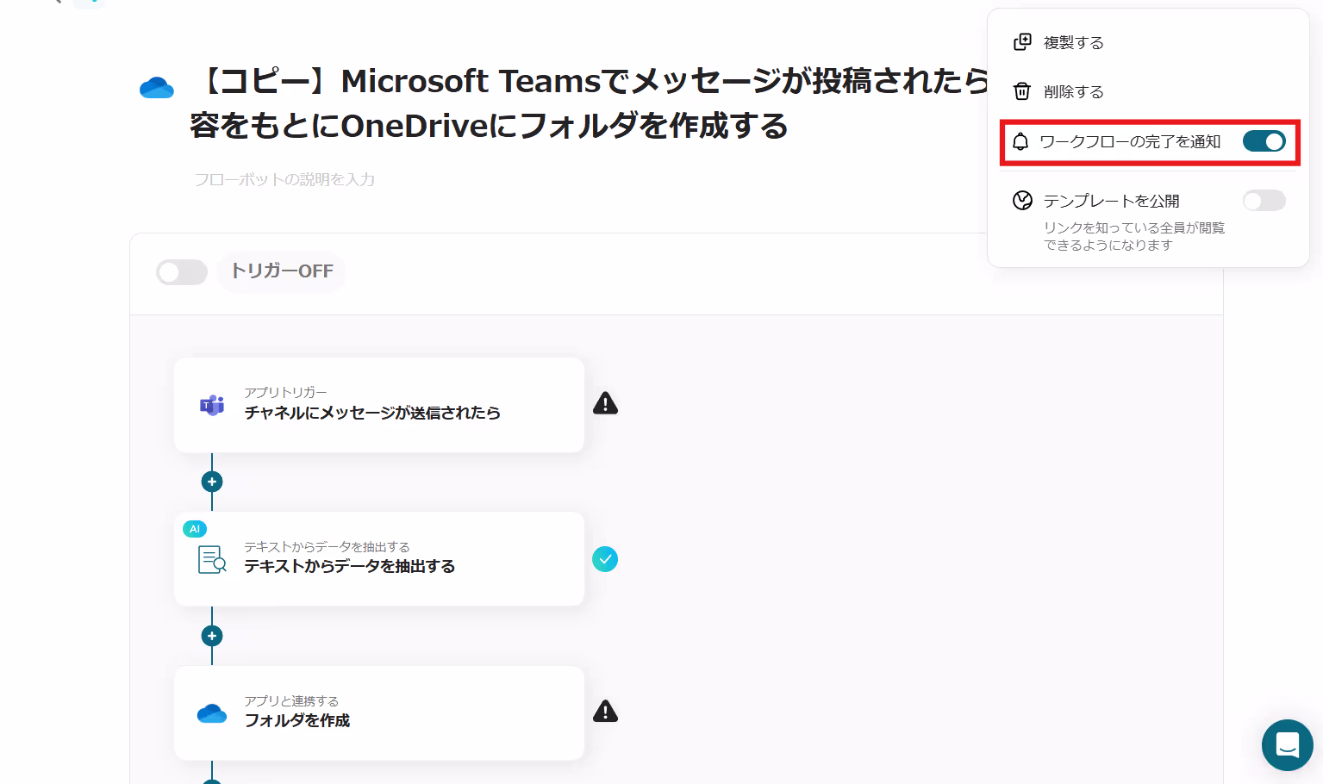The height and width of the screenshot is (784, 1323).
Task: Click the bell icon for workflow completion notification
Action: point(1020,142)
